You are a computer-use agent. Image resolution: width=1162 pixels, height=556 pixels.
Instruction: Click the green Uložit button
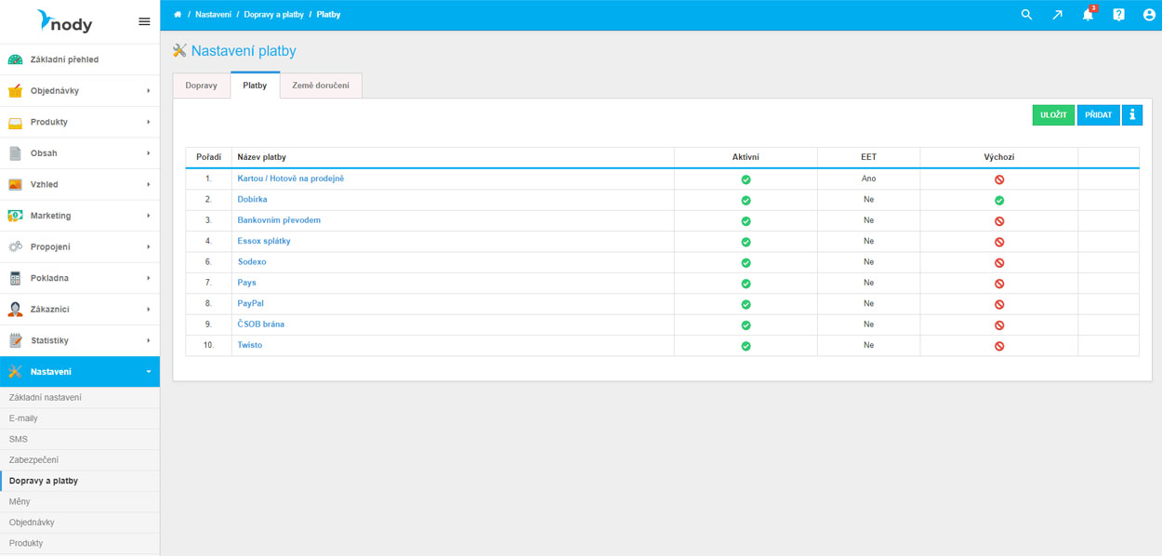tap(1053, 115)
